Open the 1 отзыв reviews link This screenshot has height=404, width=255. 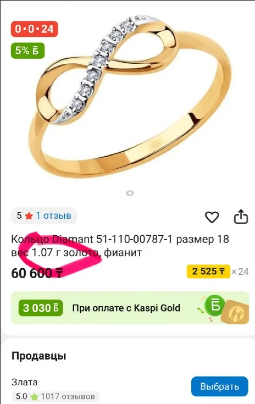[54, 216]
